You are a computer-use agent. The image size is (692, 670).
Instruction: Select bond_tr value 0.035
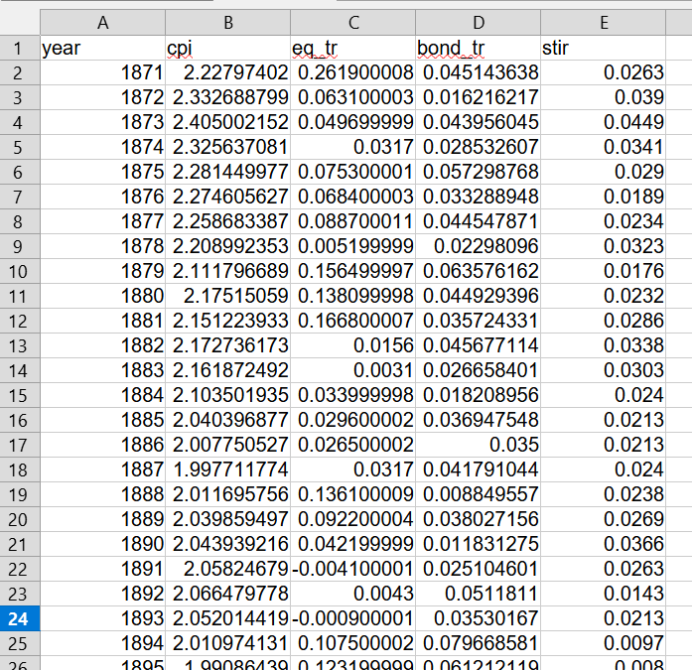pyautogui.click(x=478, y=445)
